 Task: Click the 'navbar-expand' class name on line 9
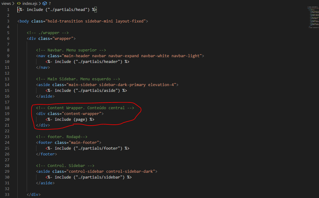[124, 56]
